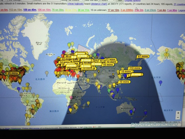
Task: Zoom in on the map
Action: click(x=178, y=113)
